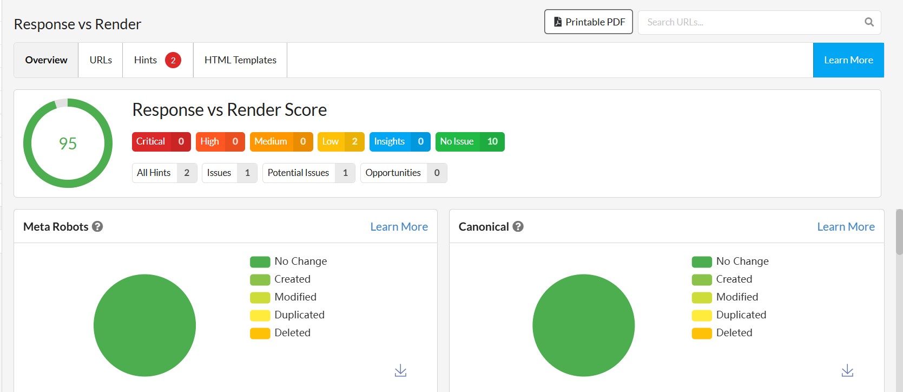The image size is (903, 392).
Task: Open Meta Robots Learn More link
Action: click(x=399, y=227)
